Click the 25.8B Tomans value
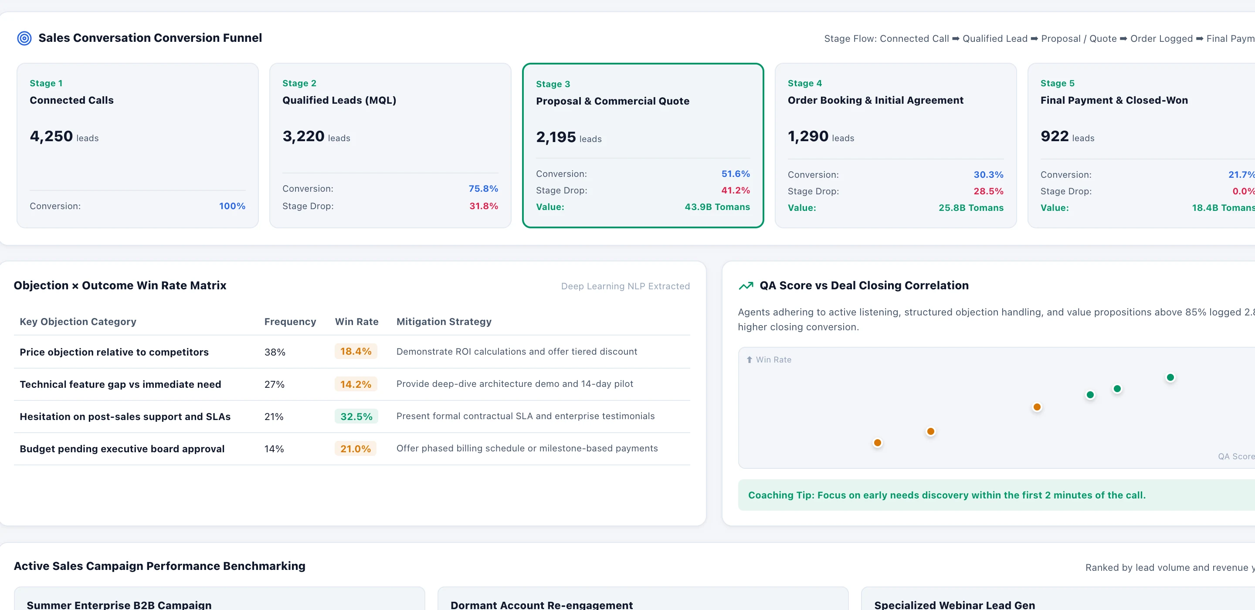Screen dimensions: 1255x610 971,208
